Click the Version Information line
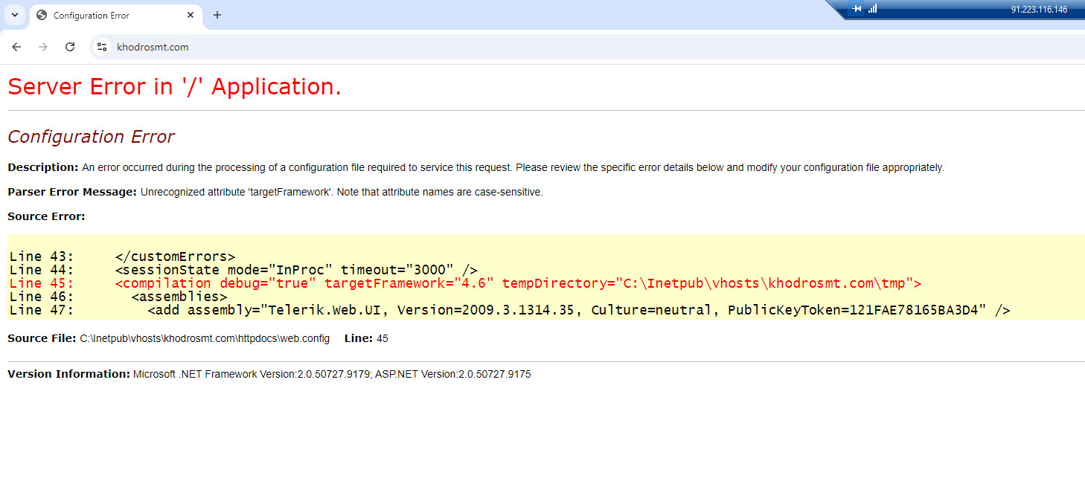 click(331, 374)
